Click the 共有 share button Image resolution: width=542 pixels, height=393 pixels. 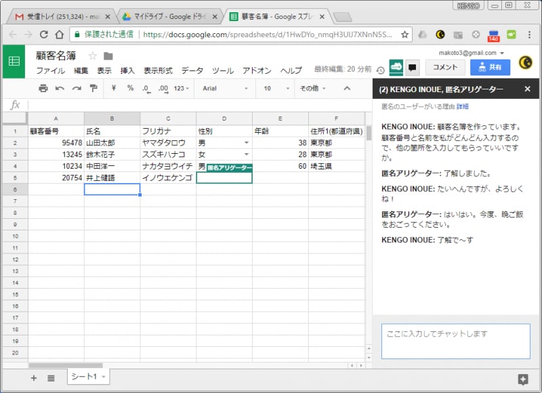(490, 66)
